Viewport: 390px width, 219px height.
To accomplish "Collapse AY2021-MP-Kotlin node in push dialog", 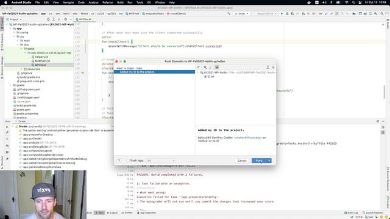I will point(197,72).
